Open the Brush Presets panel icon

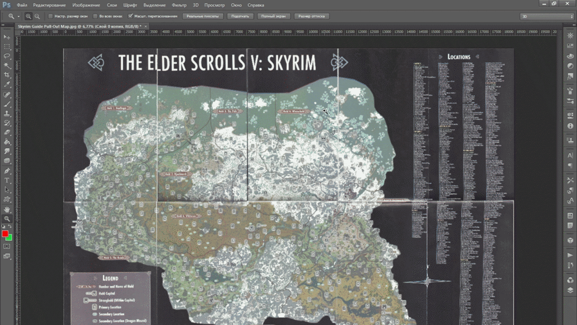click(570, 100)
